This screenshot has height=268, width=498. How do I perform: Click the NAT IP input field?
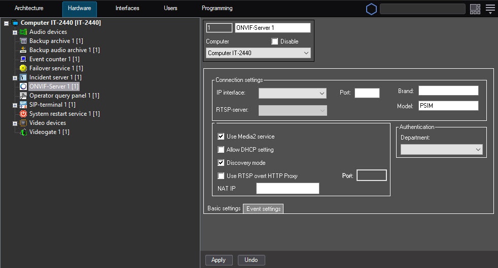[x=288, y=189]
